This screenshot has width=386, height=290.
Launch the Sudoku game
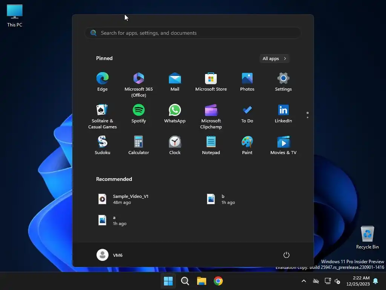coord(103,145)
